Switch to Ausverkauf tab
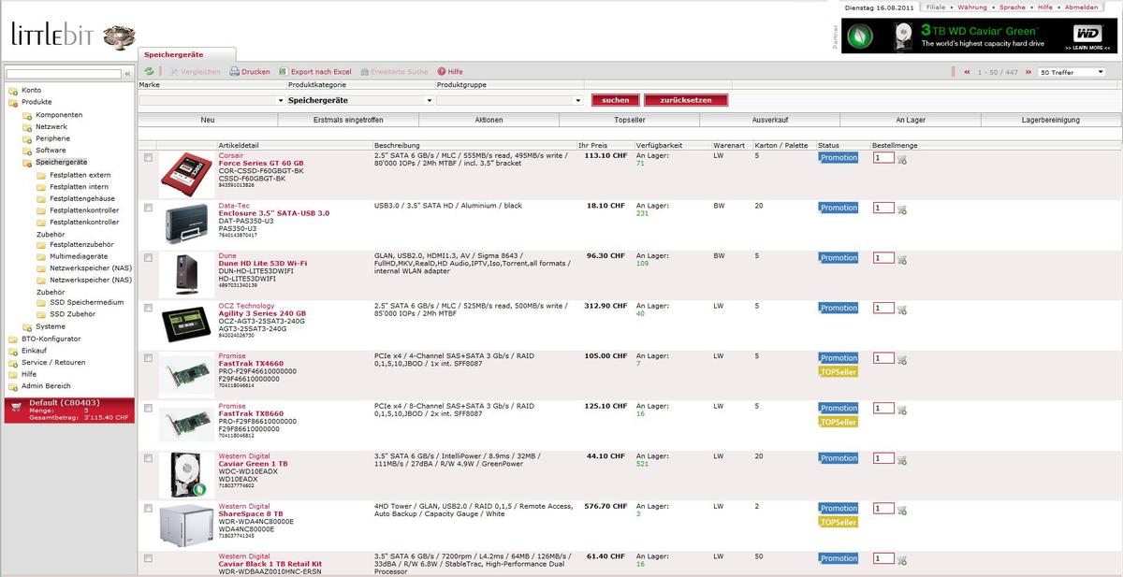The image size is (1123, 577). click(x=769, y=120)
